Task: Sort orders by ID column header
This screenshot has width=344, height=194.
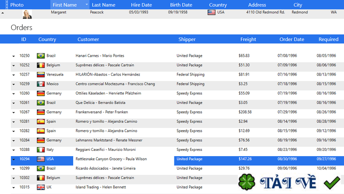Action: (23, 39)
